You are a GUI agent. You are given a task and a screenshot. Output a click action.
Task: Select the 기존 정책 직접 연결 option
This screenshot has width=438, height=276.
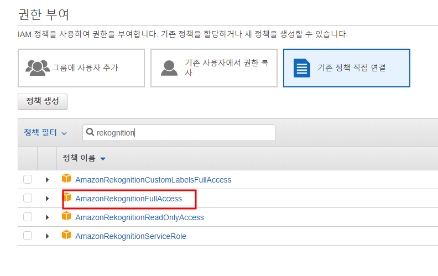pos(347,68)
